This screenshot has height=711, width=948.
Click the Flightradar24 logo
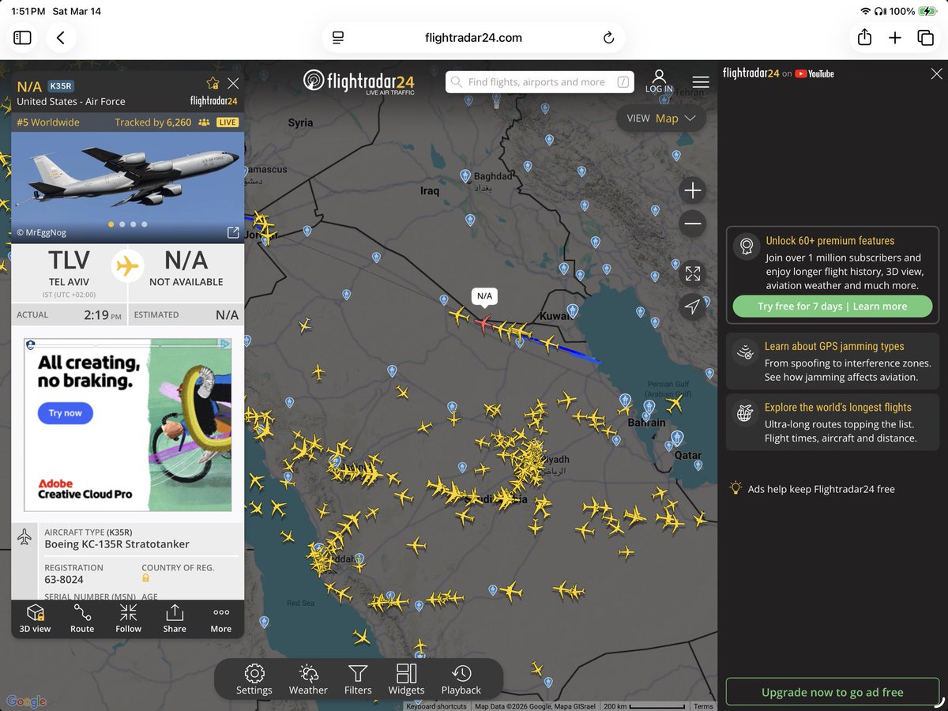click(359, 81)
